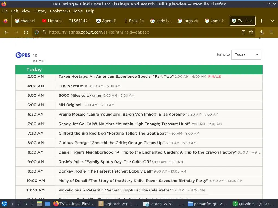Click the Firefox View icon at tab strip start

[5, 21]
